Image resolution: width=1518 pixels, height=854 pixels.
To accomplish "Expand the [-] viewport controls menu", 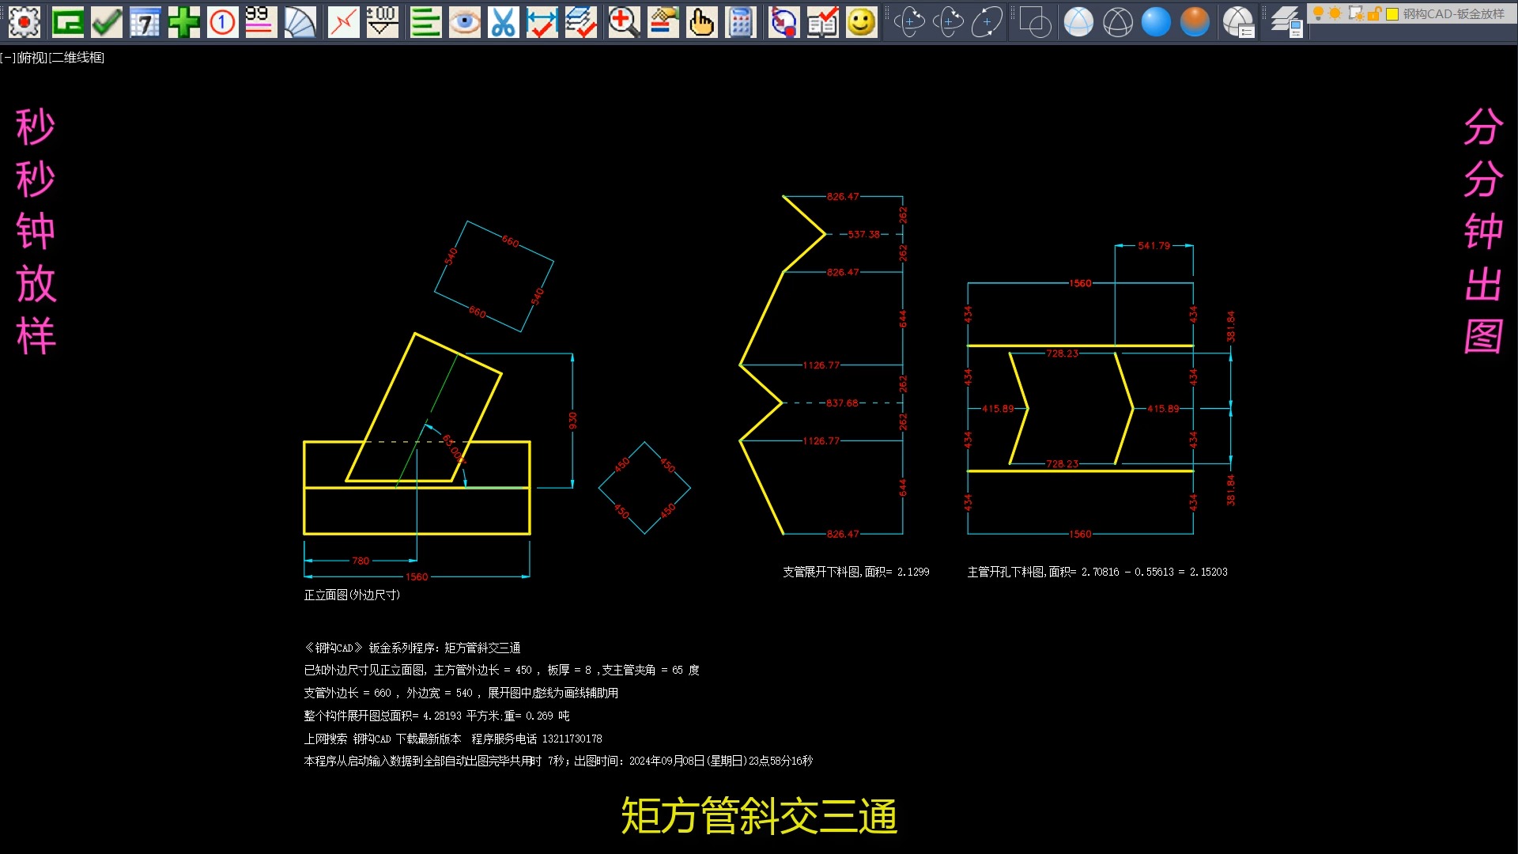I will click(7, 57).
